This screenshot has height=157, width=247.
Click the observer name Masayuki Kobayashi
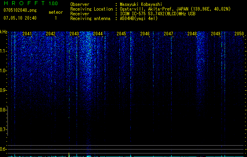point(141,4)
